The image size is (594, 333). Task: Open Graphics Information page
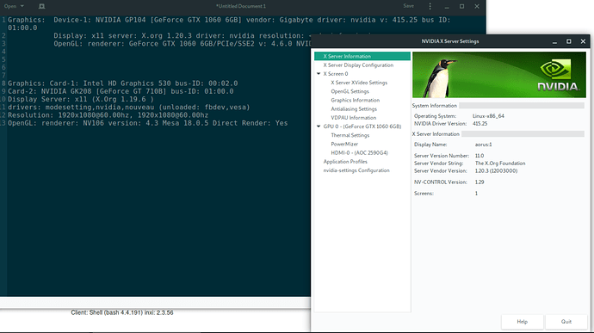coord(355,100)
